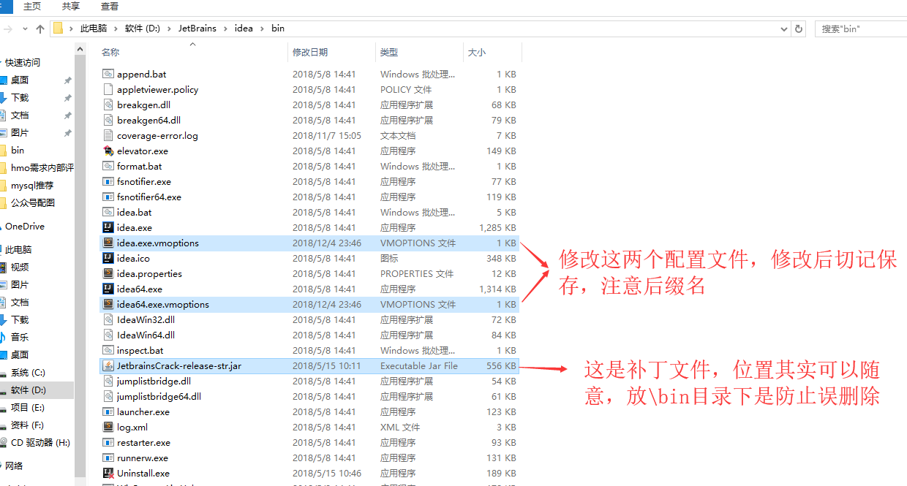Screen dimensions: 907x486
Task: Click the search "bin" input field
Action: tap(861, 29)
